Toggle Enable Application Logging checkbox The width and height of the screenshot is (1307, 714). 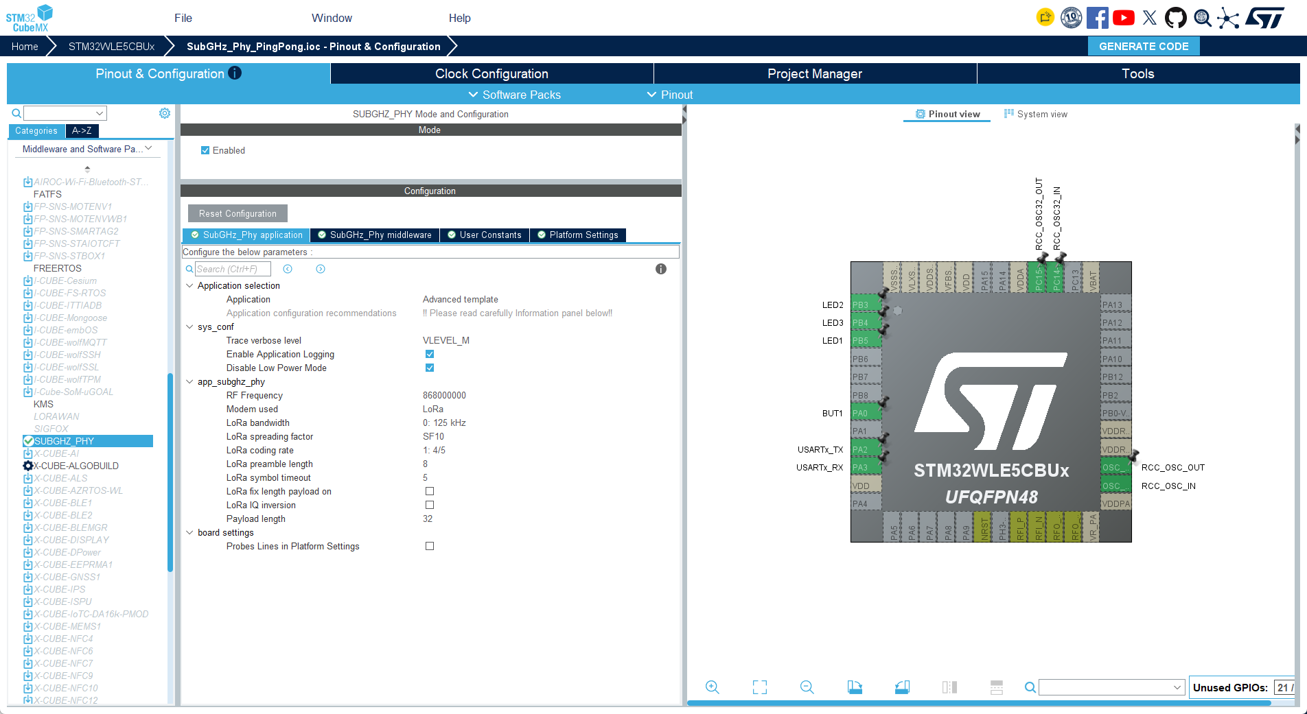coord(430,354)
